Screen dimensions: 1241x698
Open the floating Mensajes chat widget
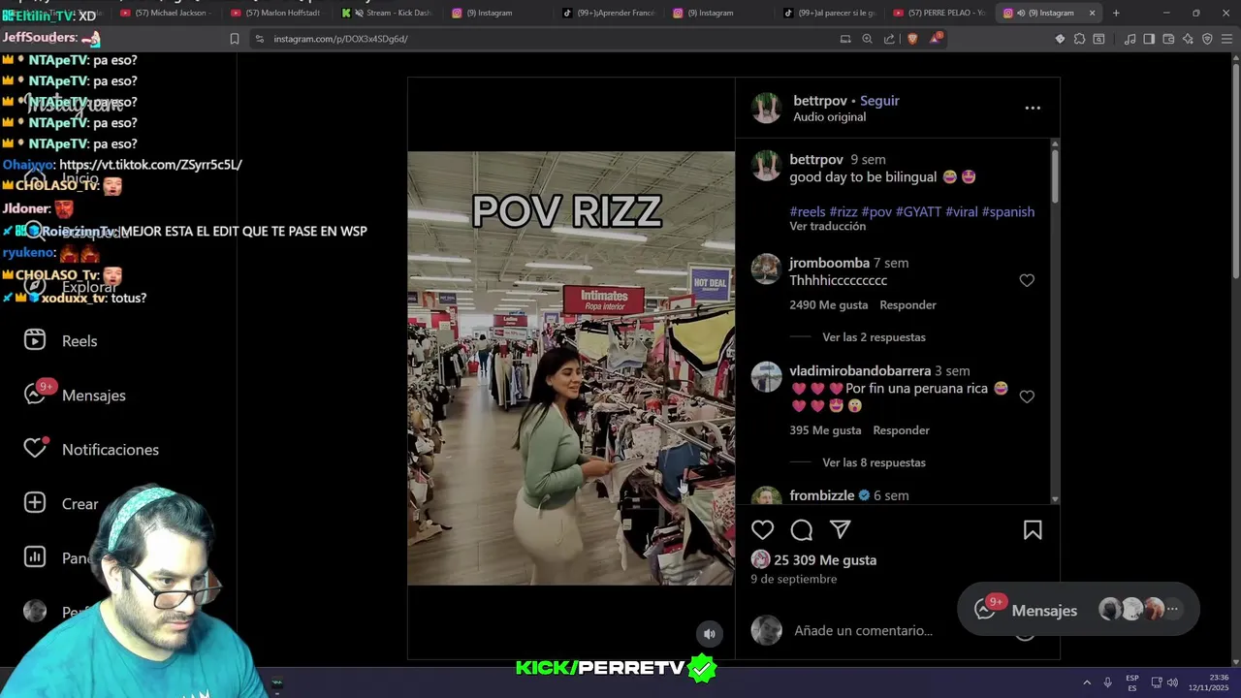(x=1078, y=610)
